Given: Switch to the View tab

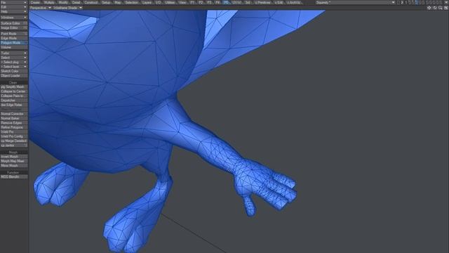Looking at the screenshot, I should point(182,2).
